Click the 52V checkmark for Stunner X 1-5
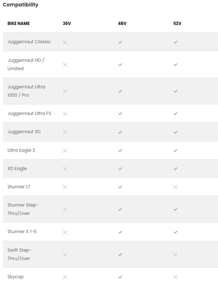This screenshot has width=218, height=285. (176, 232)
